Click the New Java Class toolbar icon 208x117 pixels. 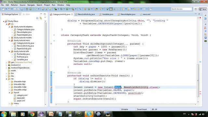point(89,9)
